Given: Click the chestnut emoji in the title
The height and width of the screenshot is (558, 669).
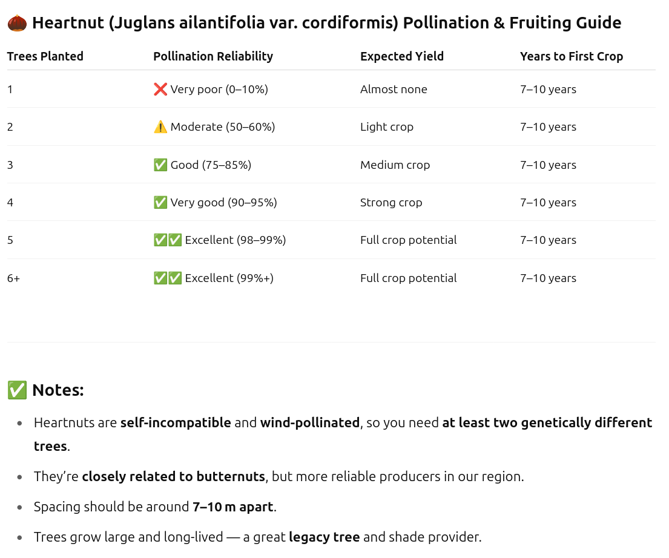Looking at the screenshot, I should pos(17,23).
